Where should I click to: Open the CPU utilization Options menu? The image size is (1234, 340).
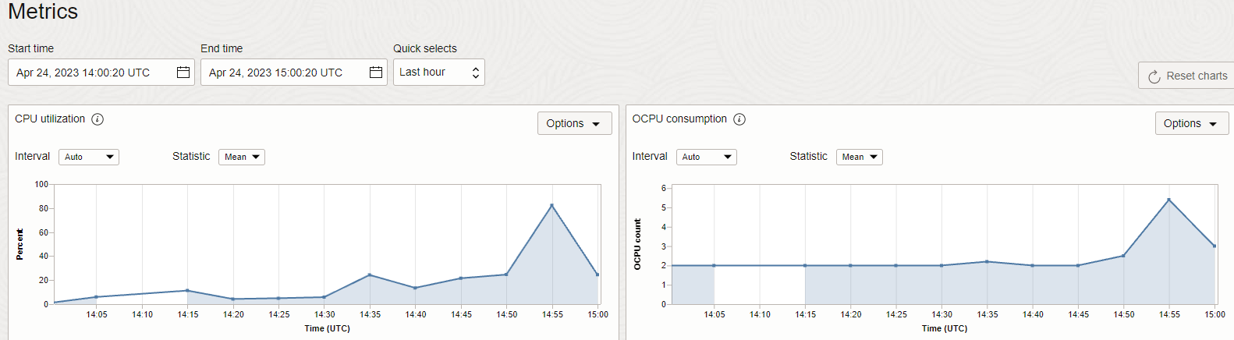click(574, 123)
